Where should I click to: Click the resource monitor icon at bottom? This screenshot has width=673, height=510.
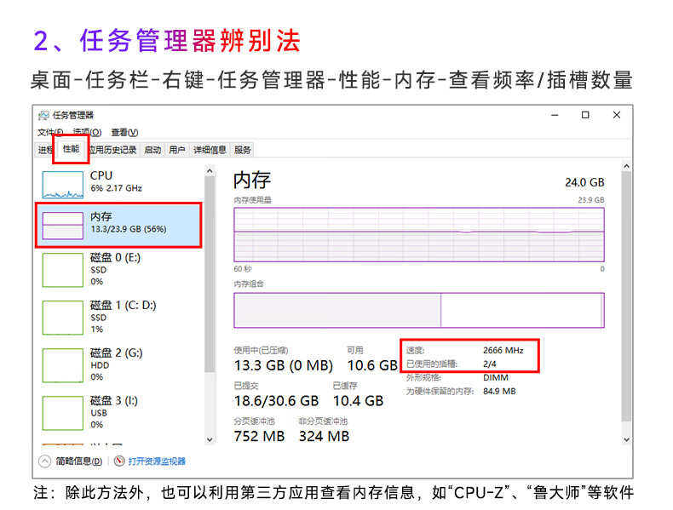[119, 461]
